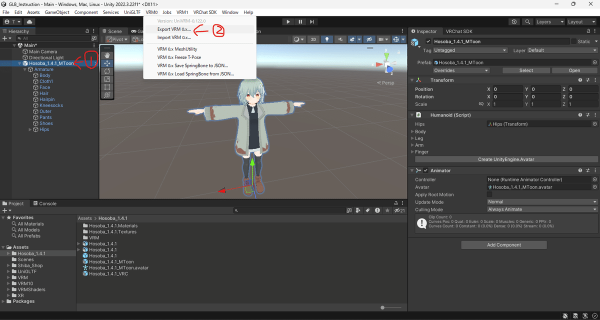Click the Project favorites star icon

click(x=388, y=210)
